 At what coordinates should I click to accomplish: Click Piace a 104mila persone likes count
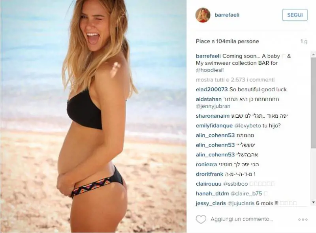tap(228, 41)
